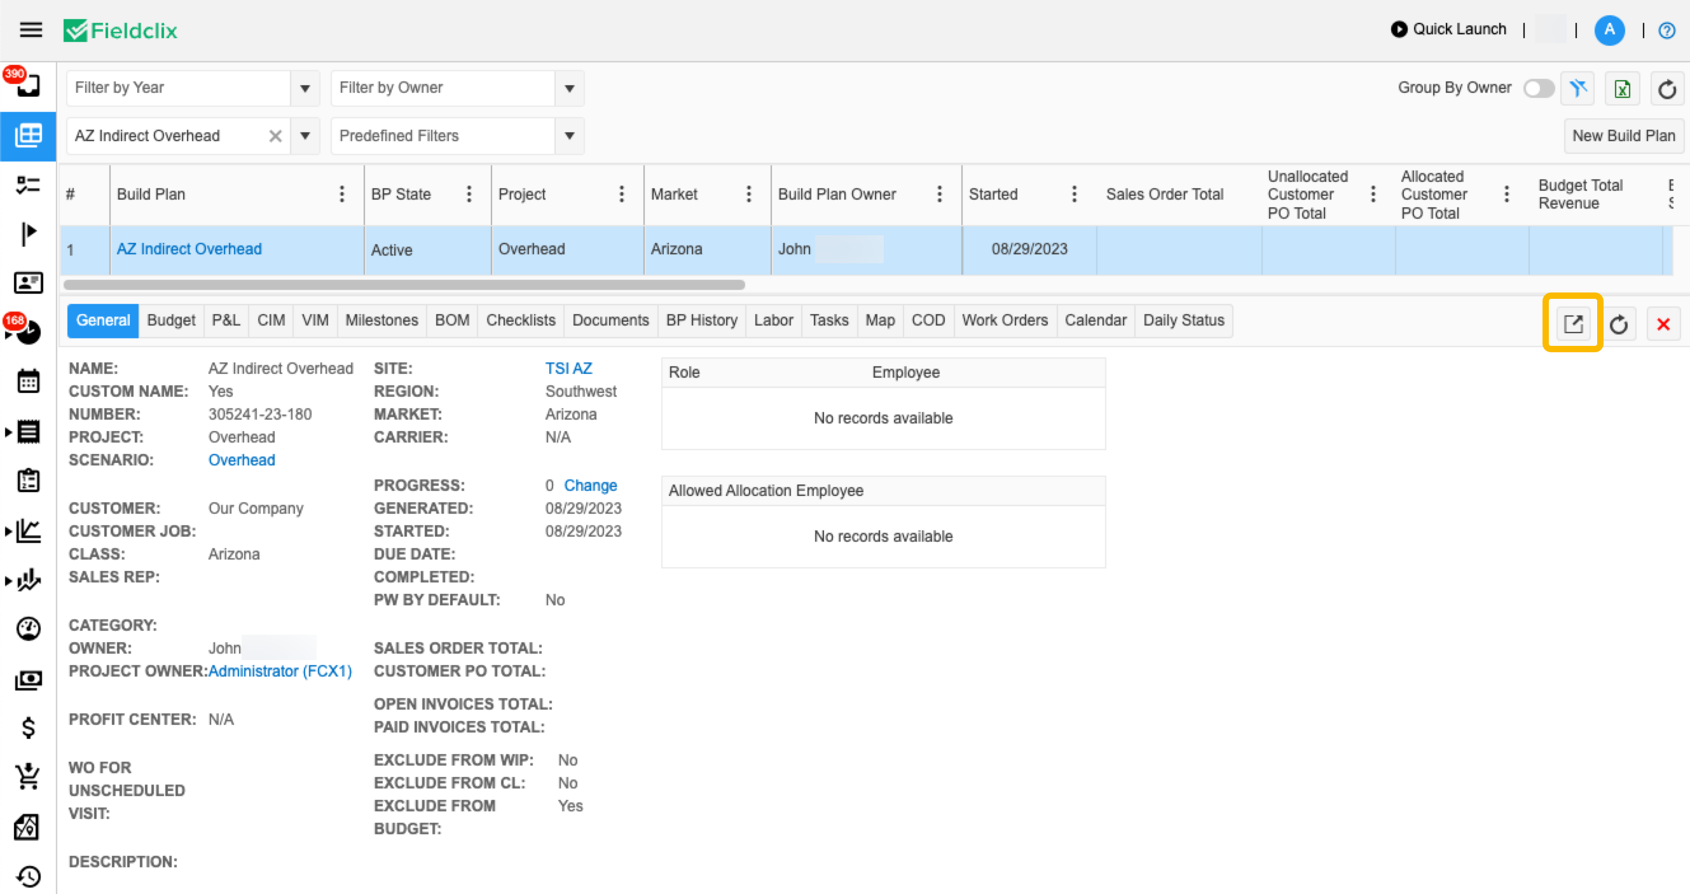
Task: Click the Export to Excel icon
Action: 1622,88
